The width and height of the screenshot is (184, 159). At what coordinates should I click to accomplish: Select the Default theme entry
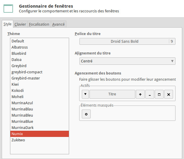[18, 41]
